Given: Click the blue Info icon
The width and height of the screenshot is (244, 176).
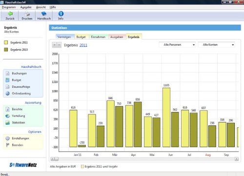Looking at the screenshot, I should point(61,14).
